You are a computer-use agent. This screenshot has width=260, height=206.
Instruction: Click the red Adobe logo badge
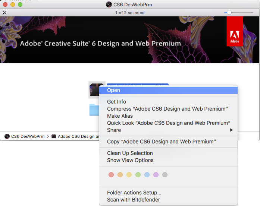pyautogui.click(x=235, y=31)
